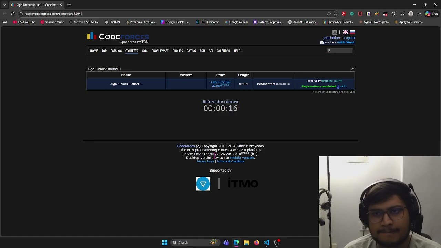Open Firefox from taskbar

tap(256, 242)
